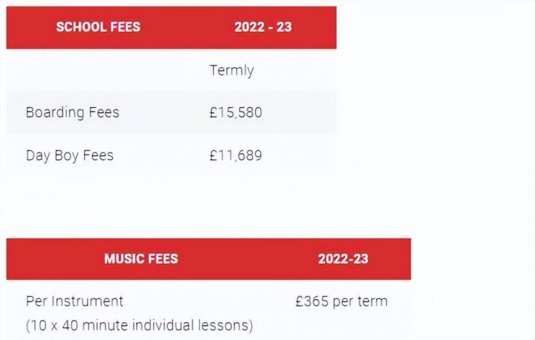This screenshot has width=535, height=340.
Task: Click the "SCHOOL FEES" table header
Action: tap(98, 28)
